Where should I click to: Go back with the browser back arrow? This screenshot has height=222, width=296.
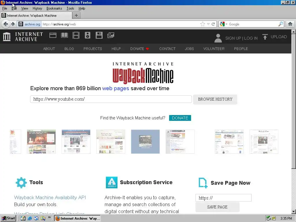[x=6, y=24]
